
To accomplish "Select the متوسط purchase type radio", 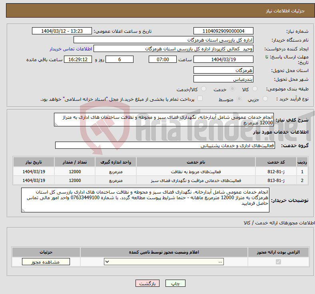I will point(239,99).
